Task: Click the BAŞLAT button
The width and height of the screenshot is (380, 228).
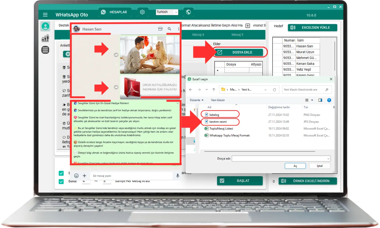Action: point(240,181)
